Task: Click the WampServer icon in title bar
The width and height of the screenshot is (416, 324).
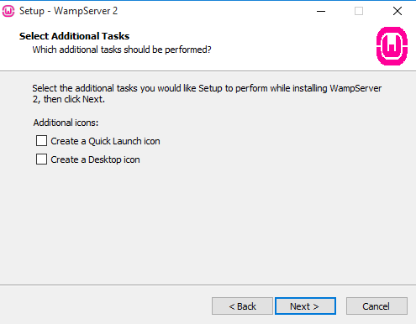Action: [8, 11]
